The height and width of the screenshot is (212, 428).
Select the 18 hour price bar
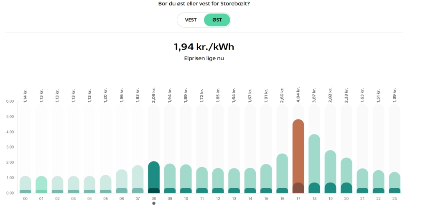click(x=314, y=164)
